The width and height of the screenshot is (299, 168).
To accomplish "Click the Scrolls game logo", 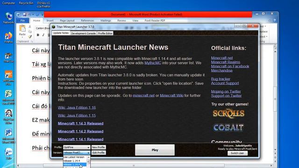I will (x=228, y=113).
